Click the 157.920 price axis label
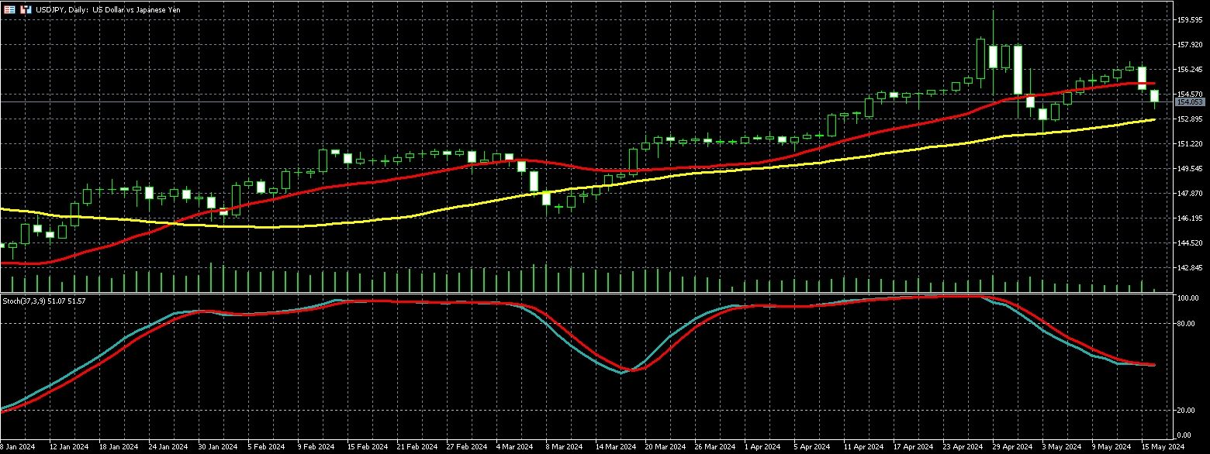Image resolution: width=1210 pixels, height=454 pixels. tap(1189, 44)
